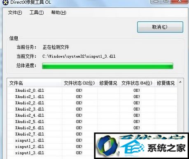This screenshot has height=159, width=189.
Task: Select the XAudio2_7.dll row
Action: coord(51,134)
